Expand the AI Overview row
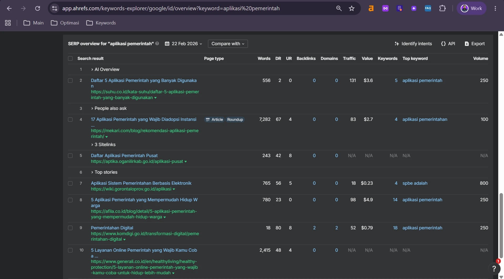 (x=105, y=69)
